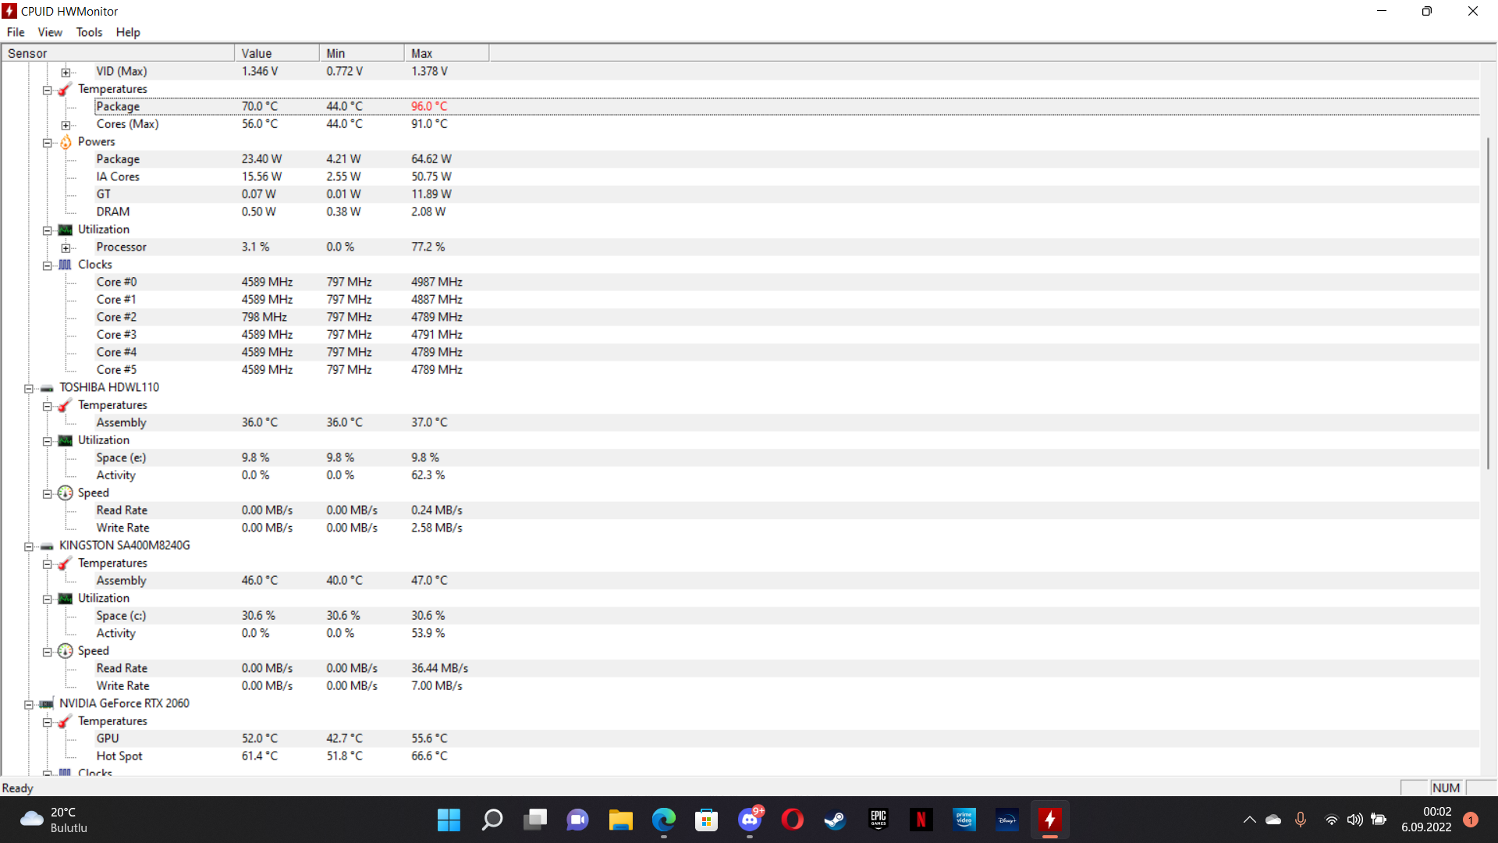
Task: Open Prime Video from the taskbar
Action: (964, 820)
